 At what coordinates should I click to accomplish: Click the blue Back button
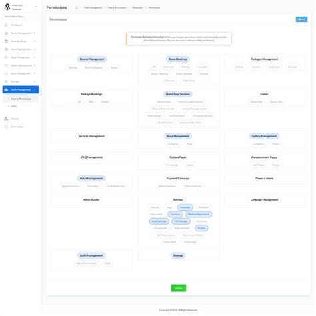(x=301, y=19)
